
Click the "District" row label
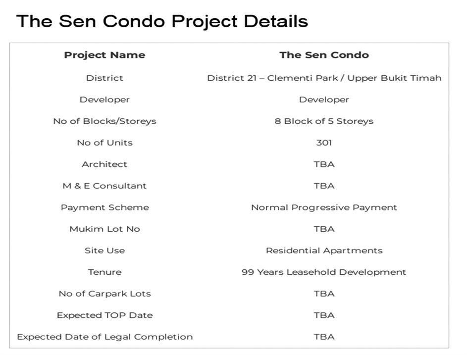104,78
